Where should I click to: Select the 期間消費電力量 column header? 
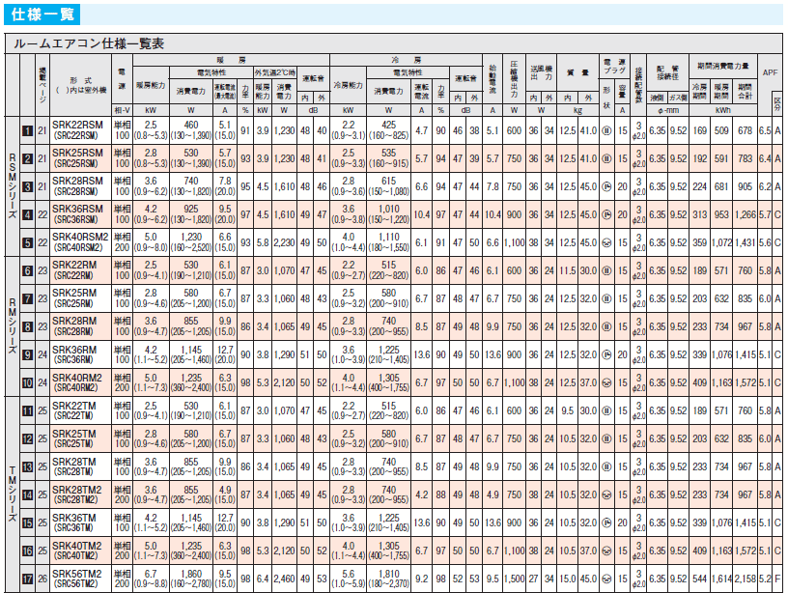pyautogui.click(x=722, y=66)
